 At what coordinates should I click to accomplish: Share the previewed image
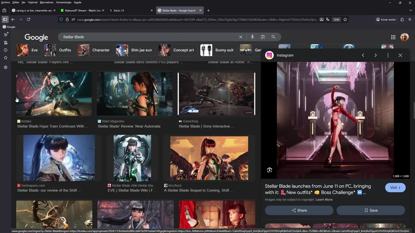(x=299, y=210)
